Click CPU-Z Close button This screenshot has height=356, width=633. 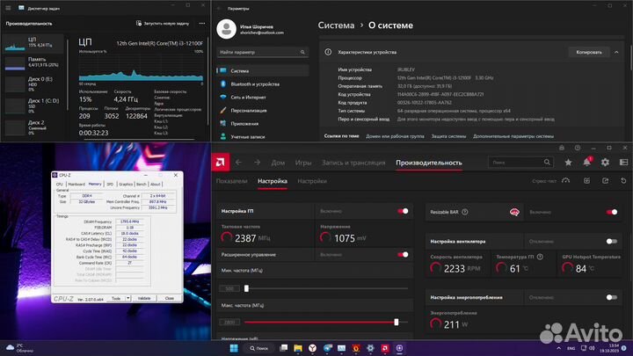(x=169, y=298)
